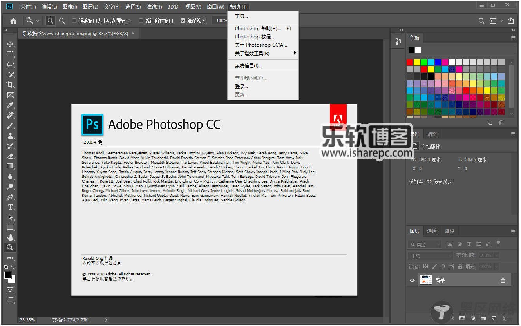Swap foreground and background colors
This screenshot has height=326, width=521.
pyautogui.click(x=13, y=267)
